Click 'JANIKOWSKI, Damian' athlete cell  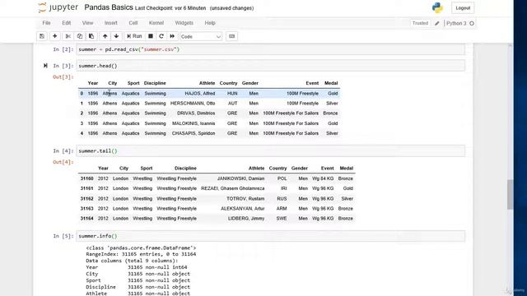click(x=240, y=178)
